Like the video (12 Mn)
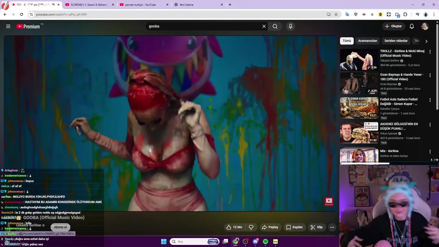Viewport: 439px width, 247px height. (x=234, y=227)
